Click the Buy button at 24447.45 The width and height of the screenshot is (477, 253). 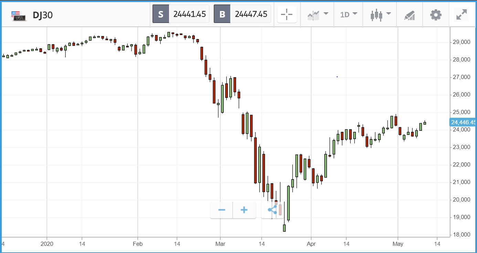[242, 14]
